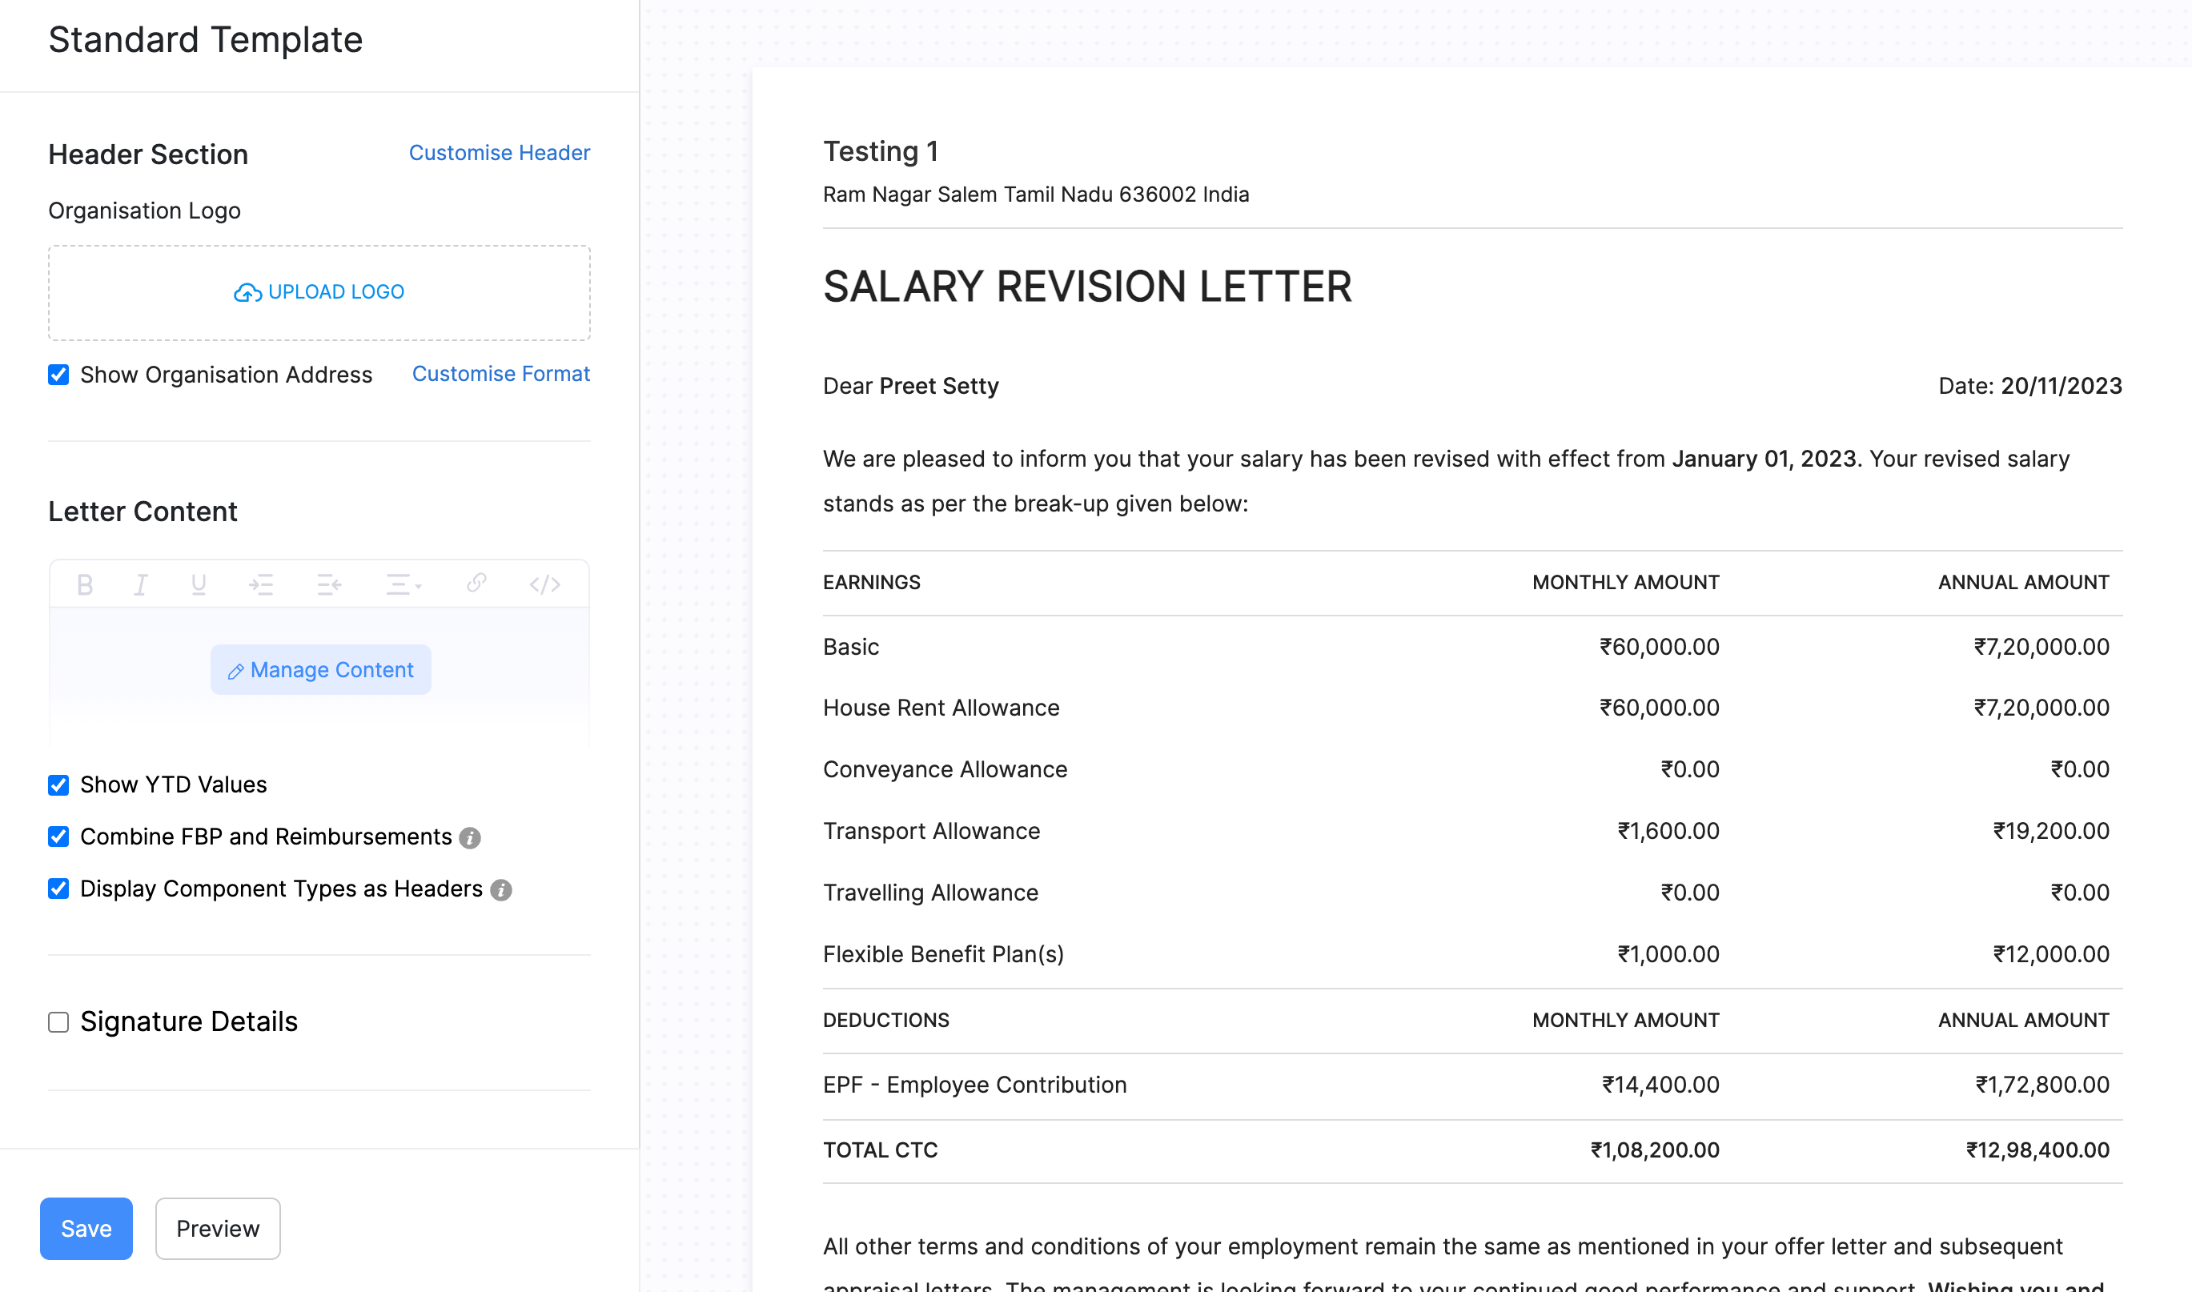The width and height of the screenshot is (2192, 1292).
Task: Uncheck Show Organisation Address
Action: pos(58,375)
